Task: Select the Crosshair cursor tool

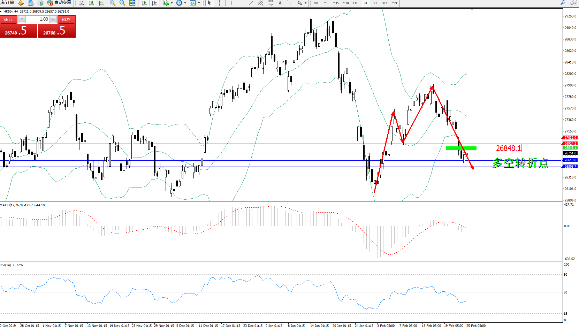Action: coord(219,3)
